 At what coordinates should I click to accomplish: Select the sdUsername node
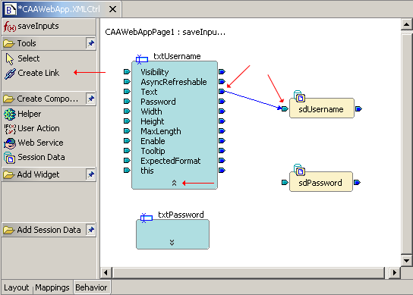(322, 108)
